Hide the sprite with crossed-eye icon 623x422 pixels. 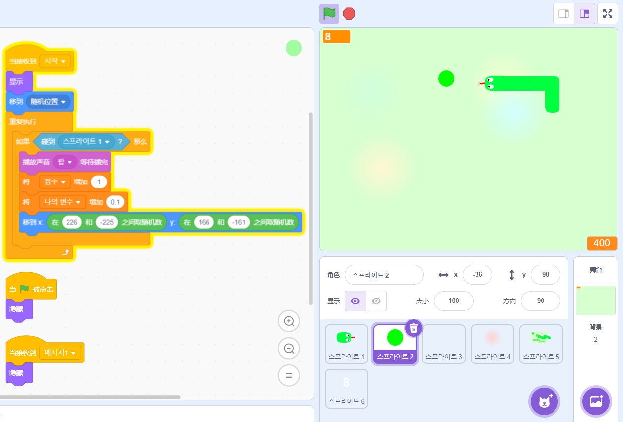[376, 301]
